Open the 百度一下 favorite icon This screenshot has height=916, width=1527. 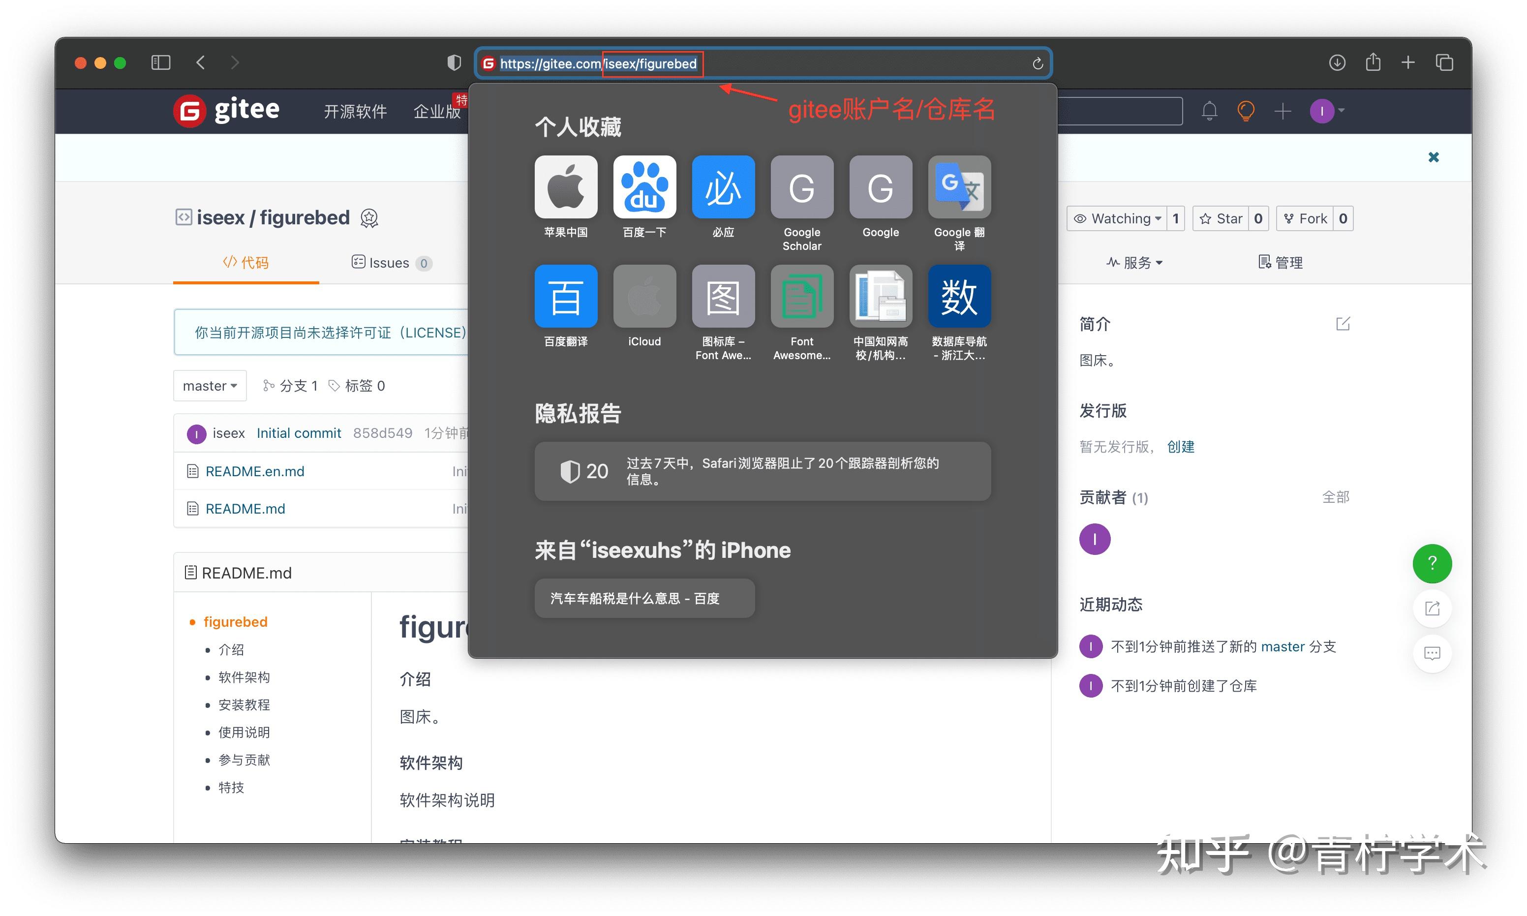click(644, 187)
